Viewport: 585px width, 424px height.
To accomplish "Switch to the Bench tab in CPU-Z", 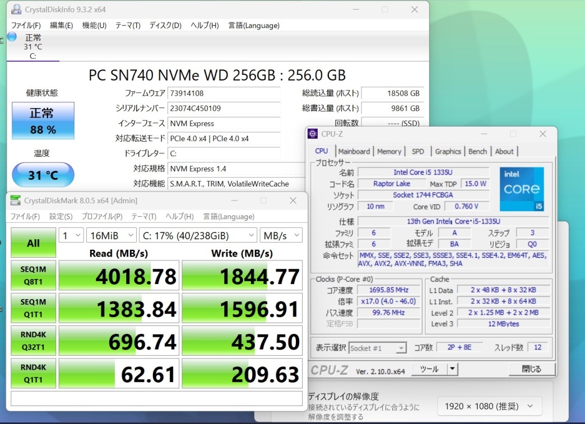I will [477, 151].
